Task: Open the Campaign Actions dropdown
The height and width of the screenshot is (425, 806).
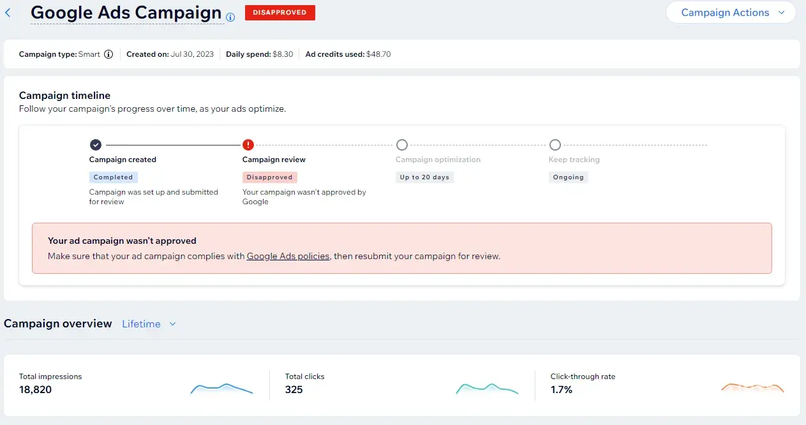Action: (x=731, y=13)
